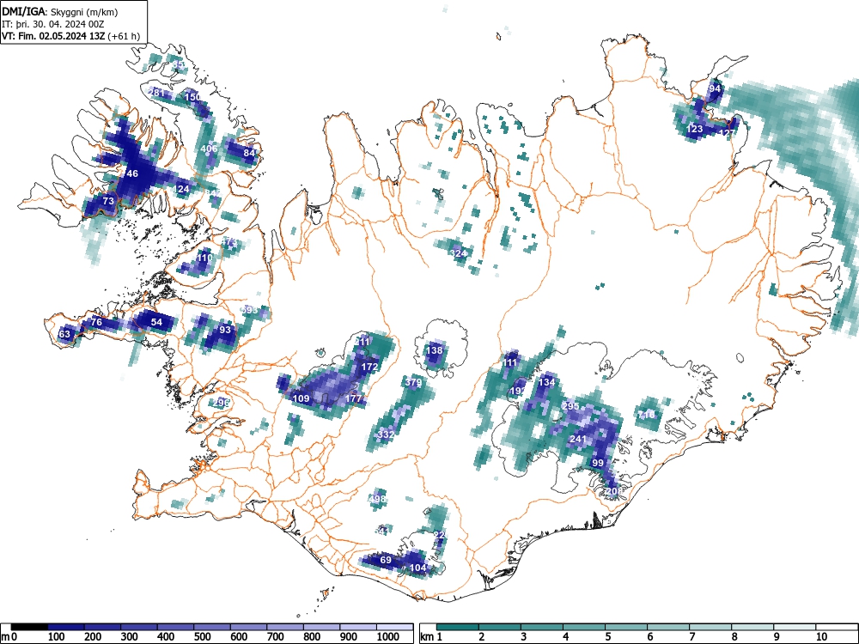Select the 150 visibility label

click(192, 97)
